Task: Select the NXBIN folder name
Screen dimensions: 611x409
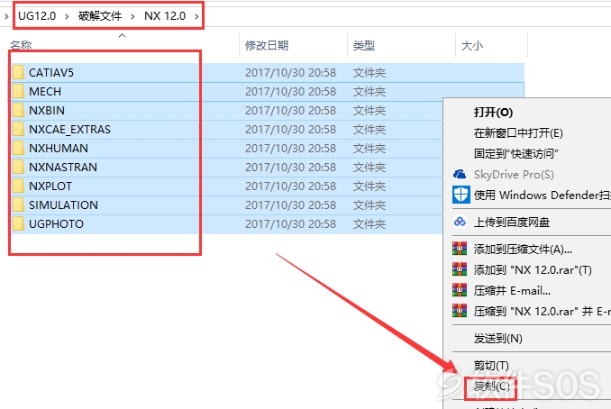Action: point(47,110)
